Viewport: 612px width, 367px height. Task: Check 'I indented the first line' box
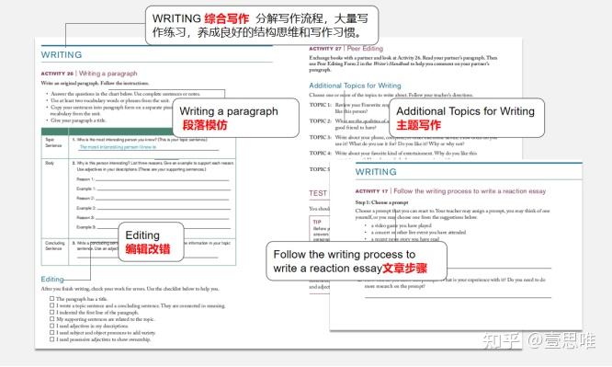(51, 313)
